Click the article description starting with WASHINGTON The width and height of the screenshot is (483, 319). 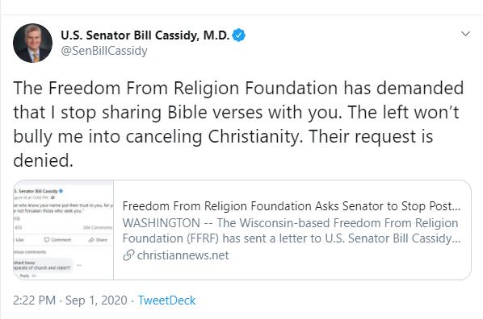(291, 230)
